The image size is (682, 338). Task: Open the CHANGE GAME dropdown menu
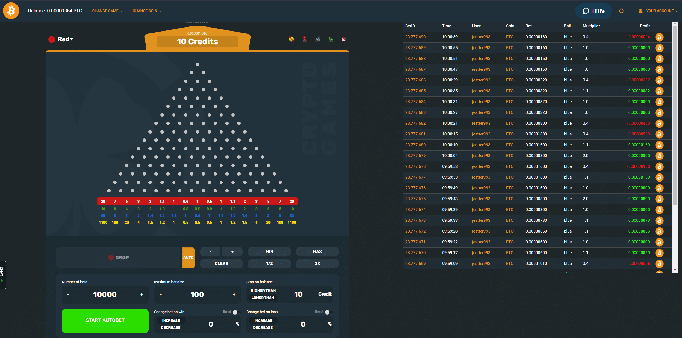(x=107, y=11)
